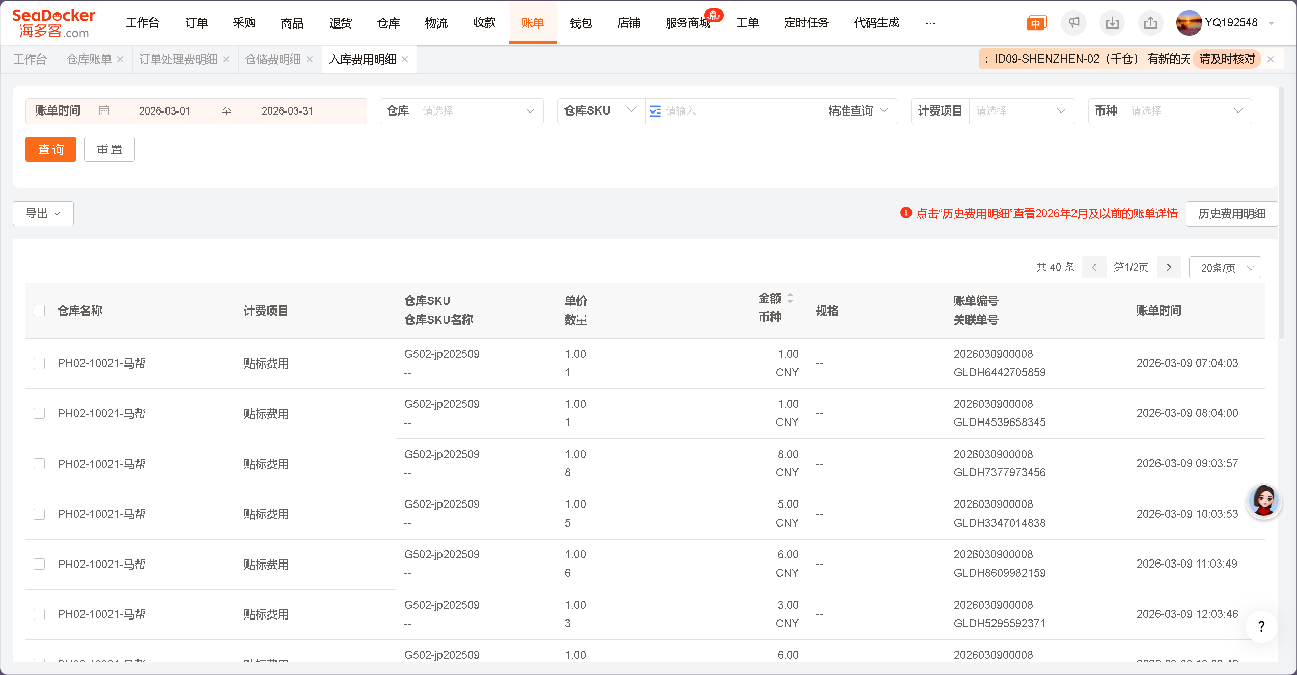This screenshot has width=1297, height=675.
Task: Sort by 金额 column arrows
Action: (790, 298)
